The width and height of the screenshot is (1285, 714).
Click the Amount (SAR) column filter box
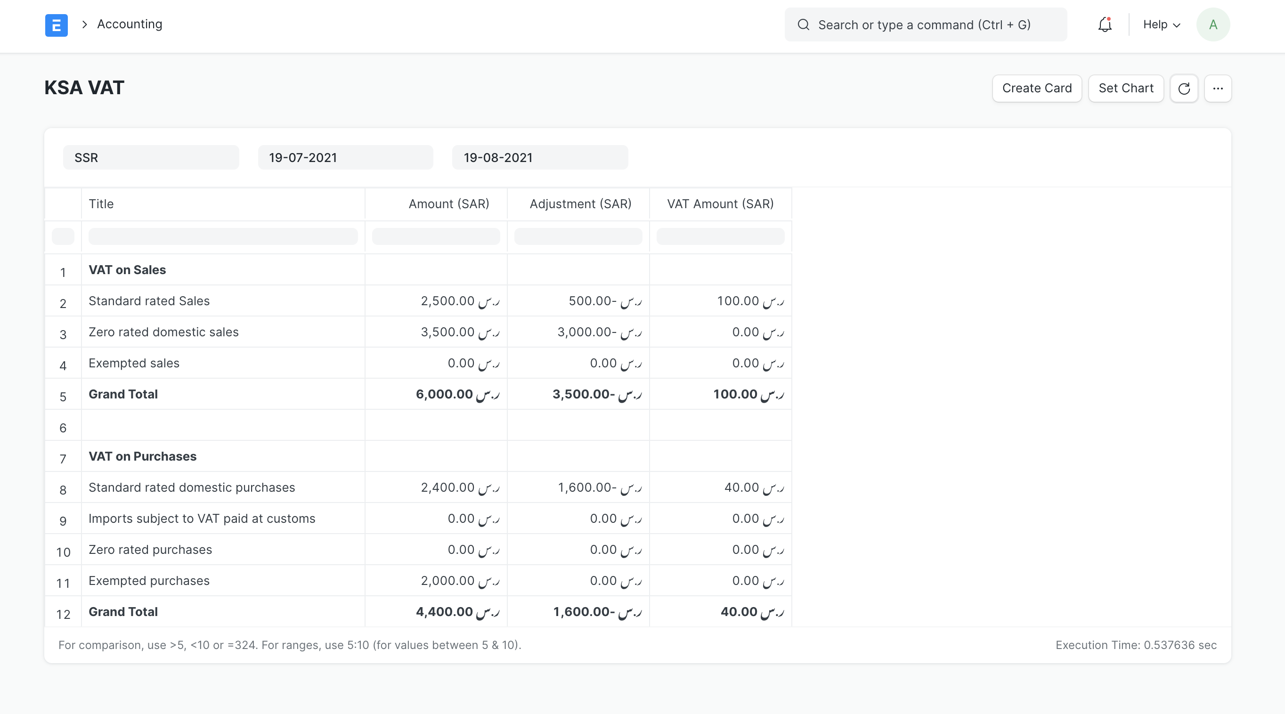(x=436, y=236)
